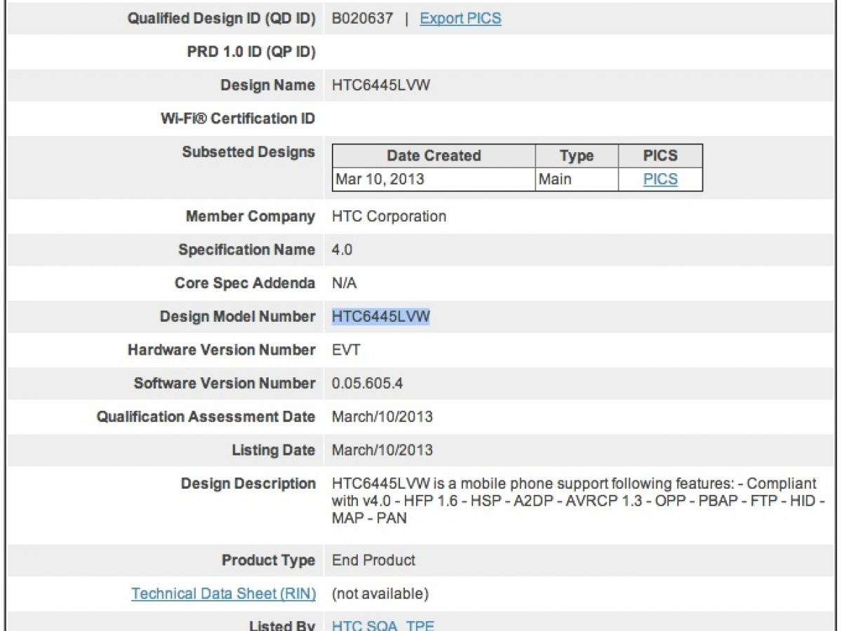The height and width of the screenshot is (631, 842).
Task: Click the PICS column header
Action: [x=660, y=156]
